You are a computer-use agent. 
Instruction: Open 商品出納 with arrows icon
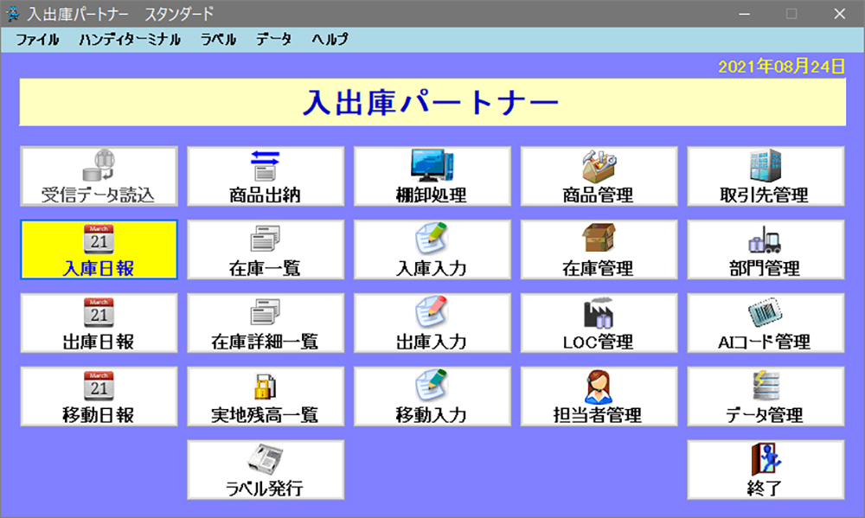tap(266, 176)
